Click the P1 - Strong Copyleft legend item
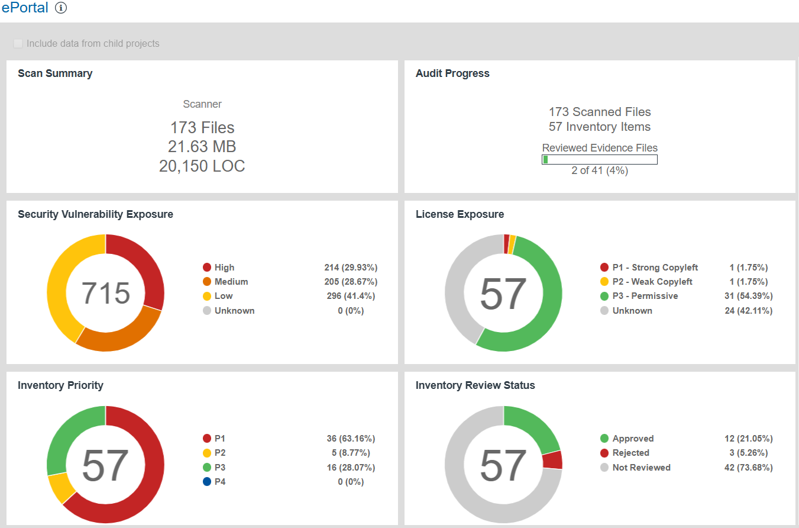799x528 pixels. coord(655,268)
